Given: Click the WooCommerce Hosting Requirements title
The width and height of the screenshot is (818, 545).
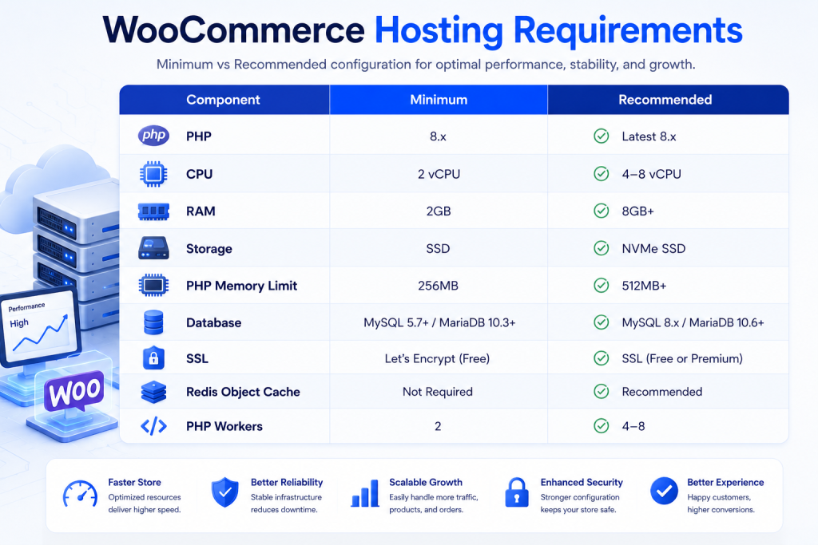Looking at the screenshot, I should [422, 30].
